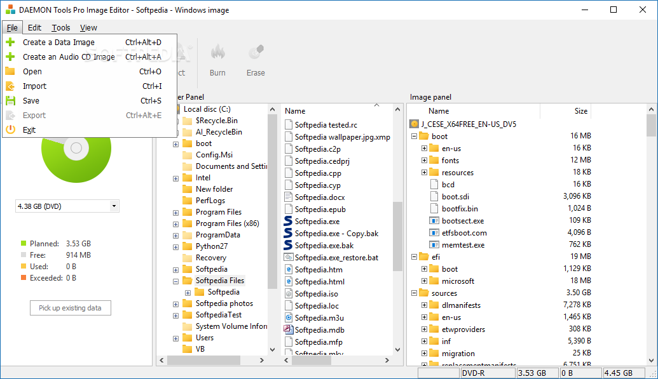
Task: Select the Recovery folder in tree
Action: [210, 258]
